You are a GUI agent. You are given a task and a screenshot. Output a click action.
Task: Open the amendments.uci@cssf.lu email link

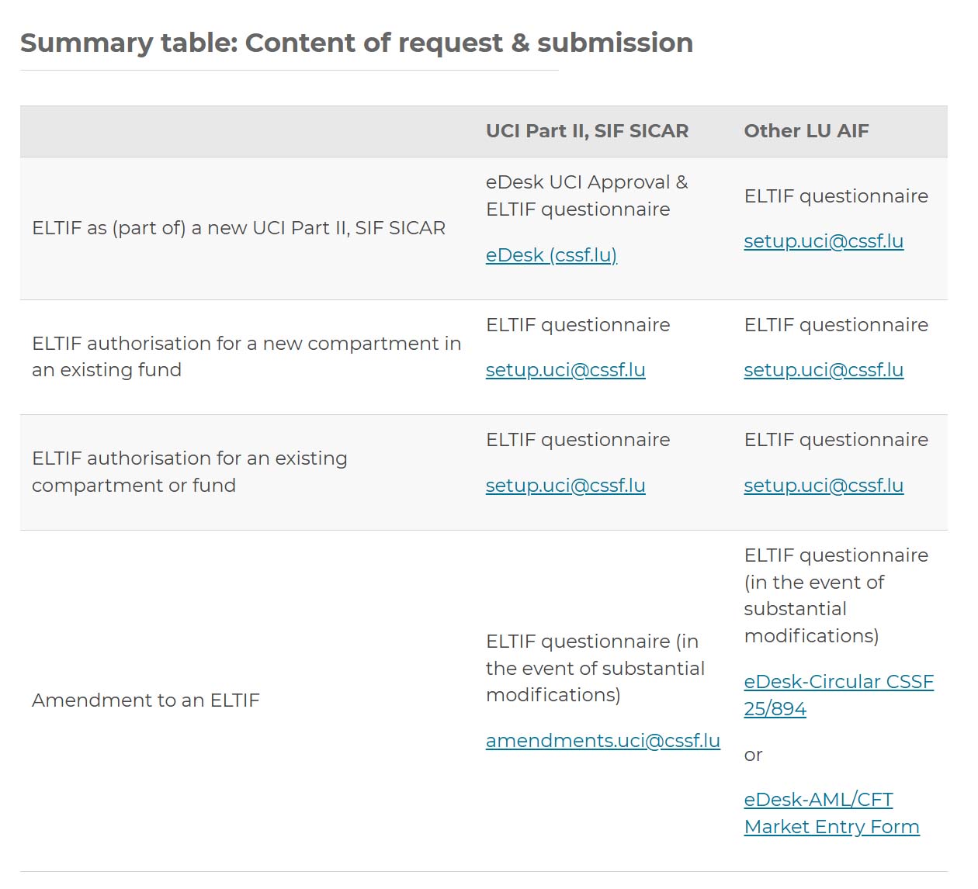pyautogui.click(x=602, y=741)
